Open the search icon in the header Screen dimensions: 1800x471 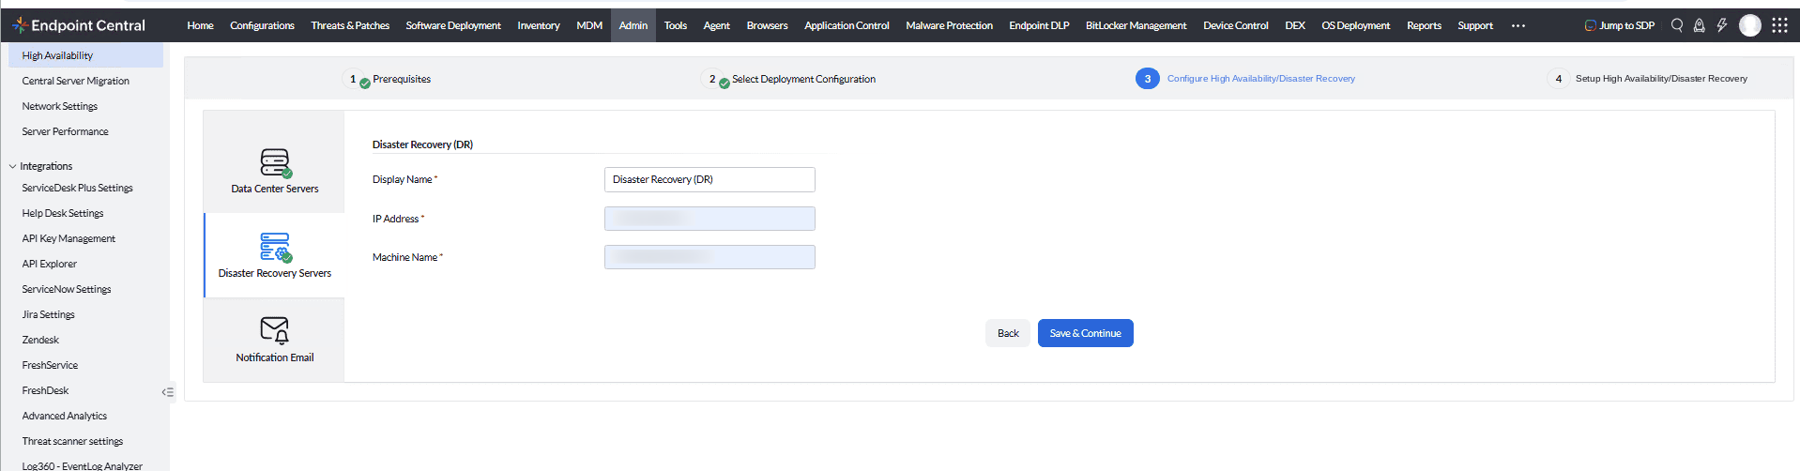pos(1677,25)
